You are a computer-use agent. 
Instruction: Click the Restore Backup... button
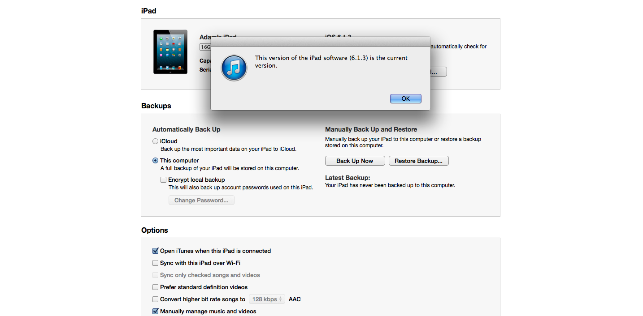[418, 161]
